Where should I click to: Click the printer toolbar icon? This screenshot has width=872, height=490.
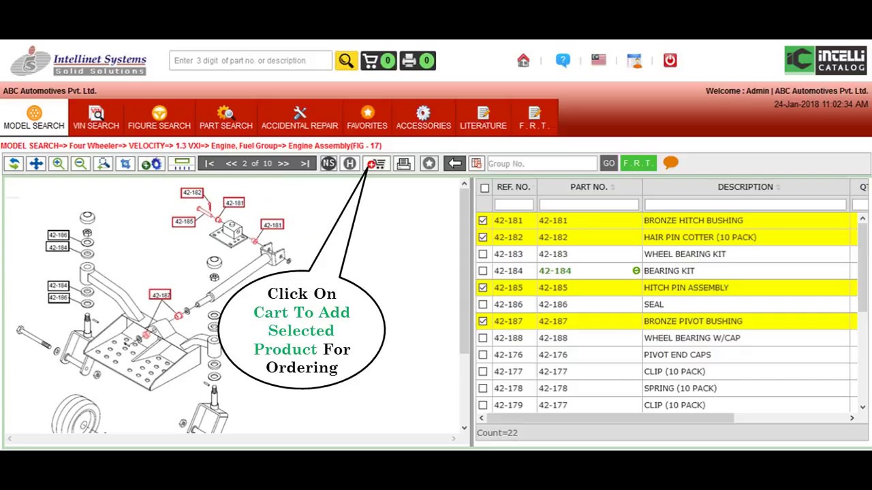tap(403, 163)
